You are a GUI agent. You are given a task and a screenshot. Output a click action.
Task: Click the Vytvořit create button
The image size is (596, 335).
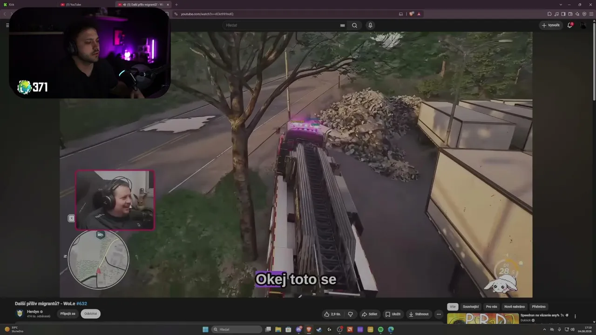point(551,25)
